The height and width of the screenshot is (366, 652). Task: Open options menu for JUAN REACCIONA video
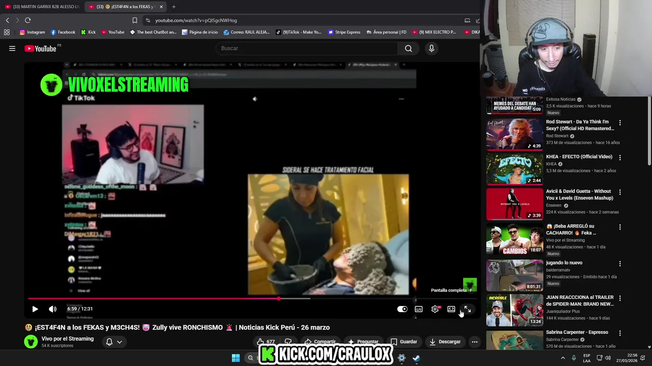(620, 298)
